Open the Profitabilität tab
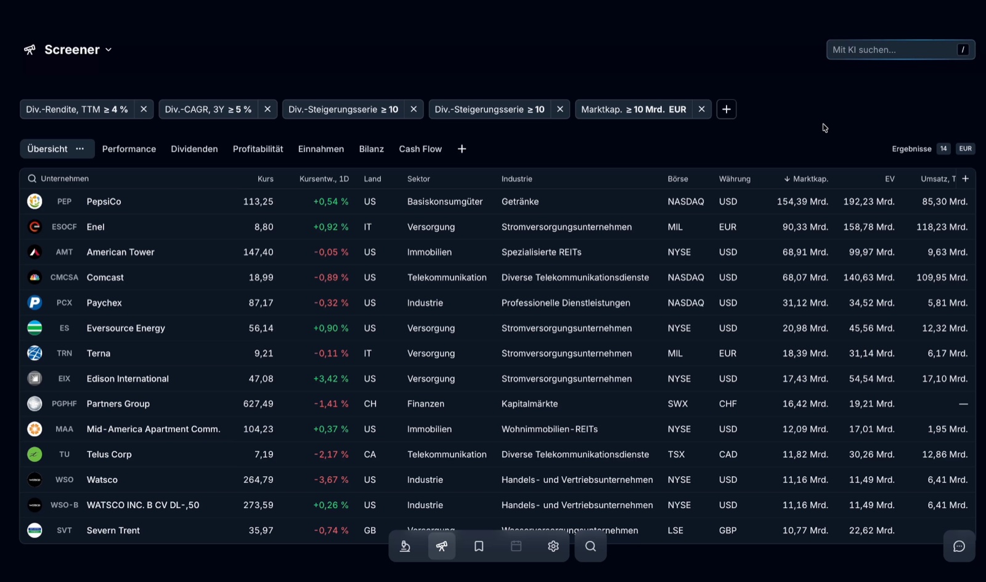Viewport: 986px width, 582px height. (258, 149)
